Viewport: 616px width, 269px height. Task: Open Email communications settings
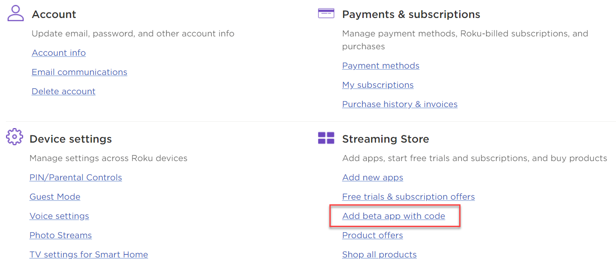pos(79,72)
